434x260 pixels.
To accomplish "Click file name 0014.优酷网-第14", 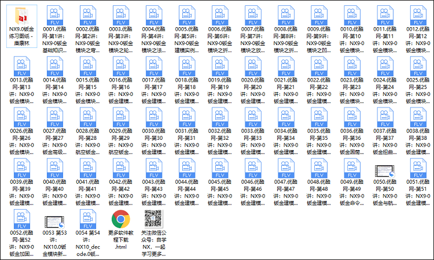I will [54, 90].
